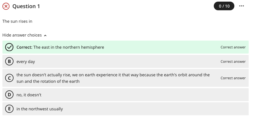
Task: Pick the "in the northwest usually" answer text
Action: pos(40,109)
